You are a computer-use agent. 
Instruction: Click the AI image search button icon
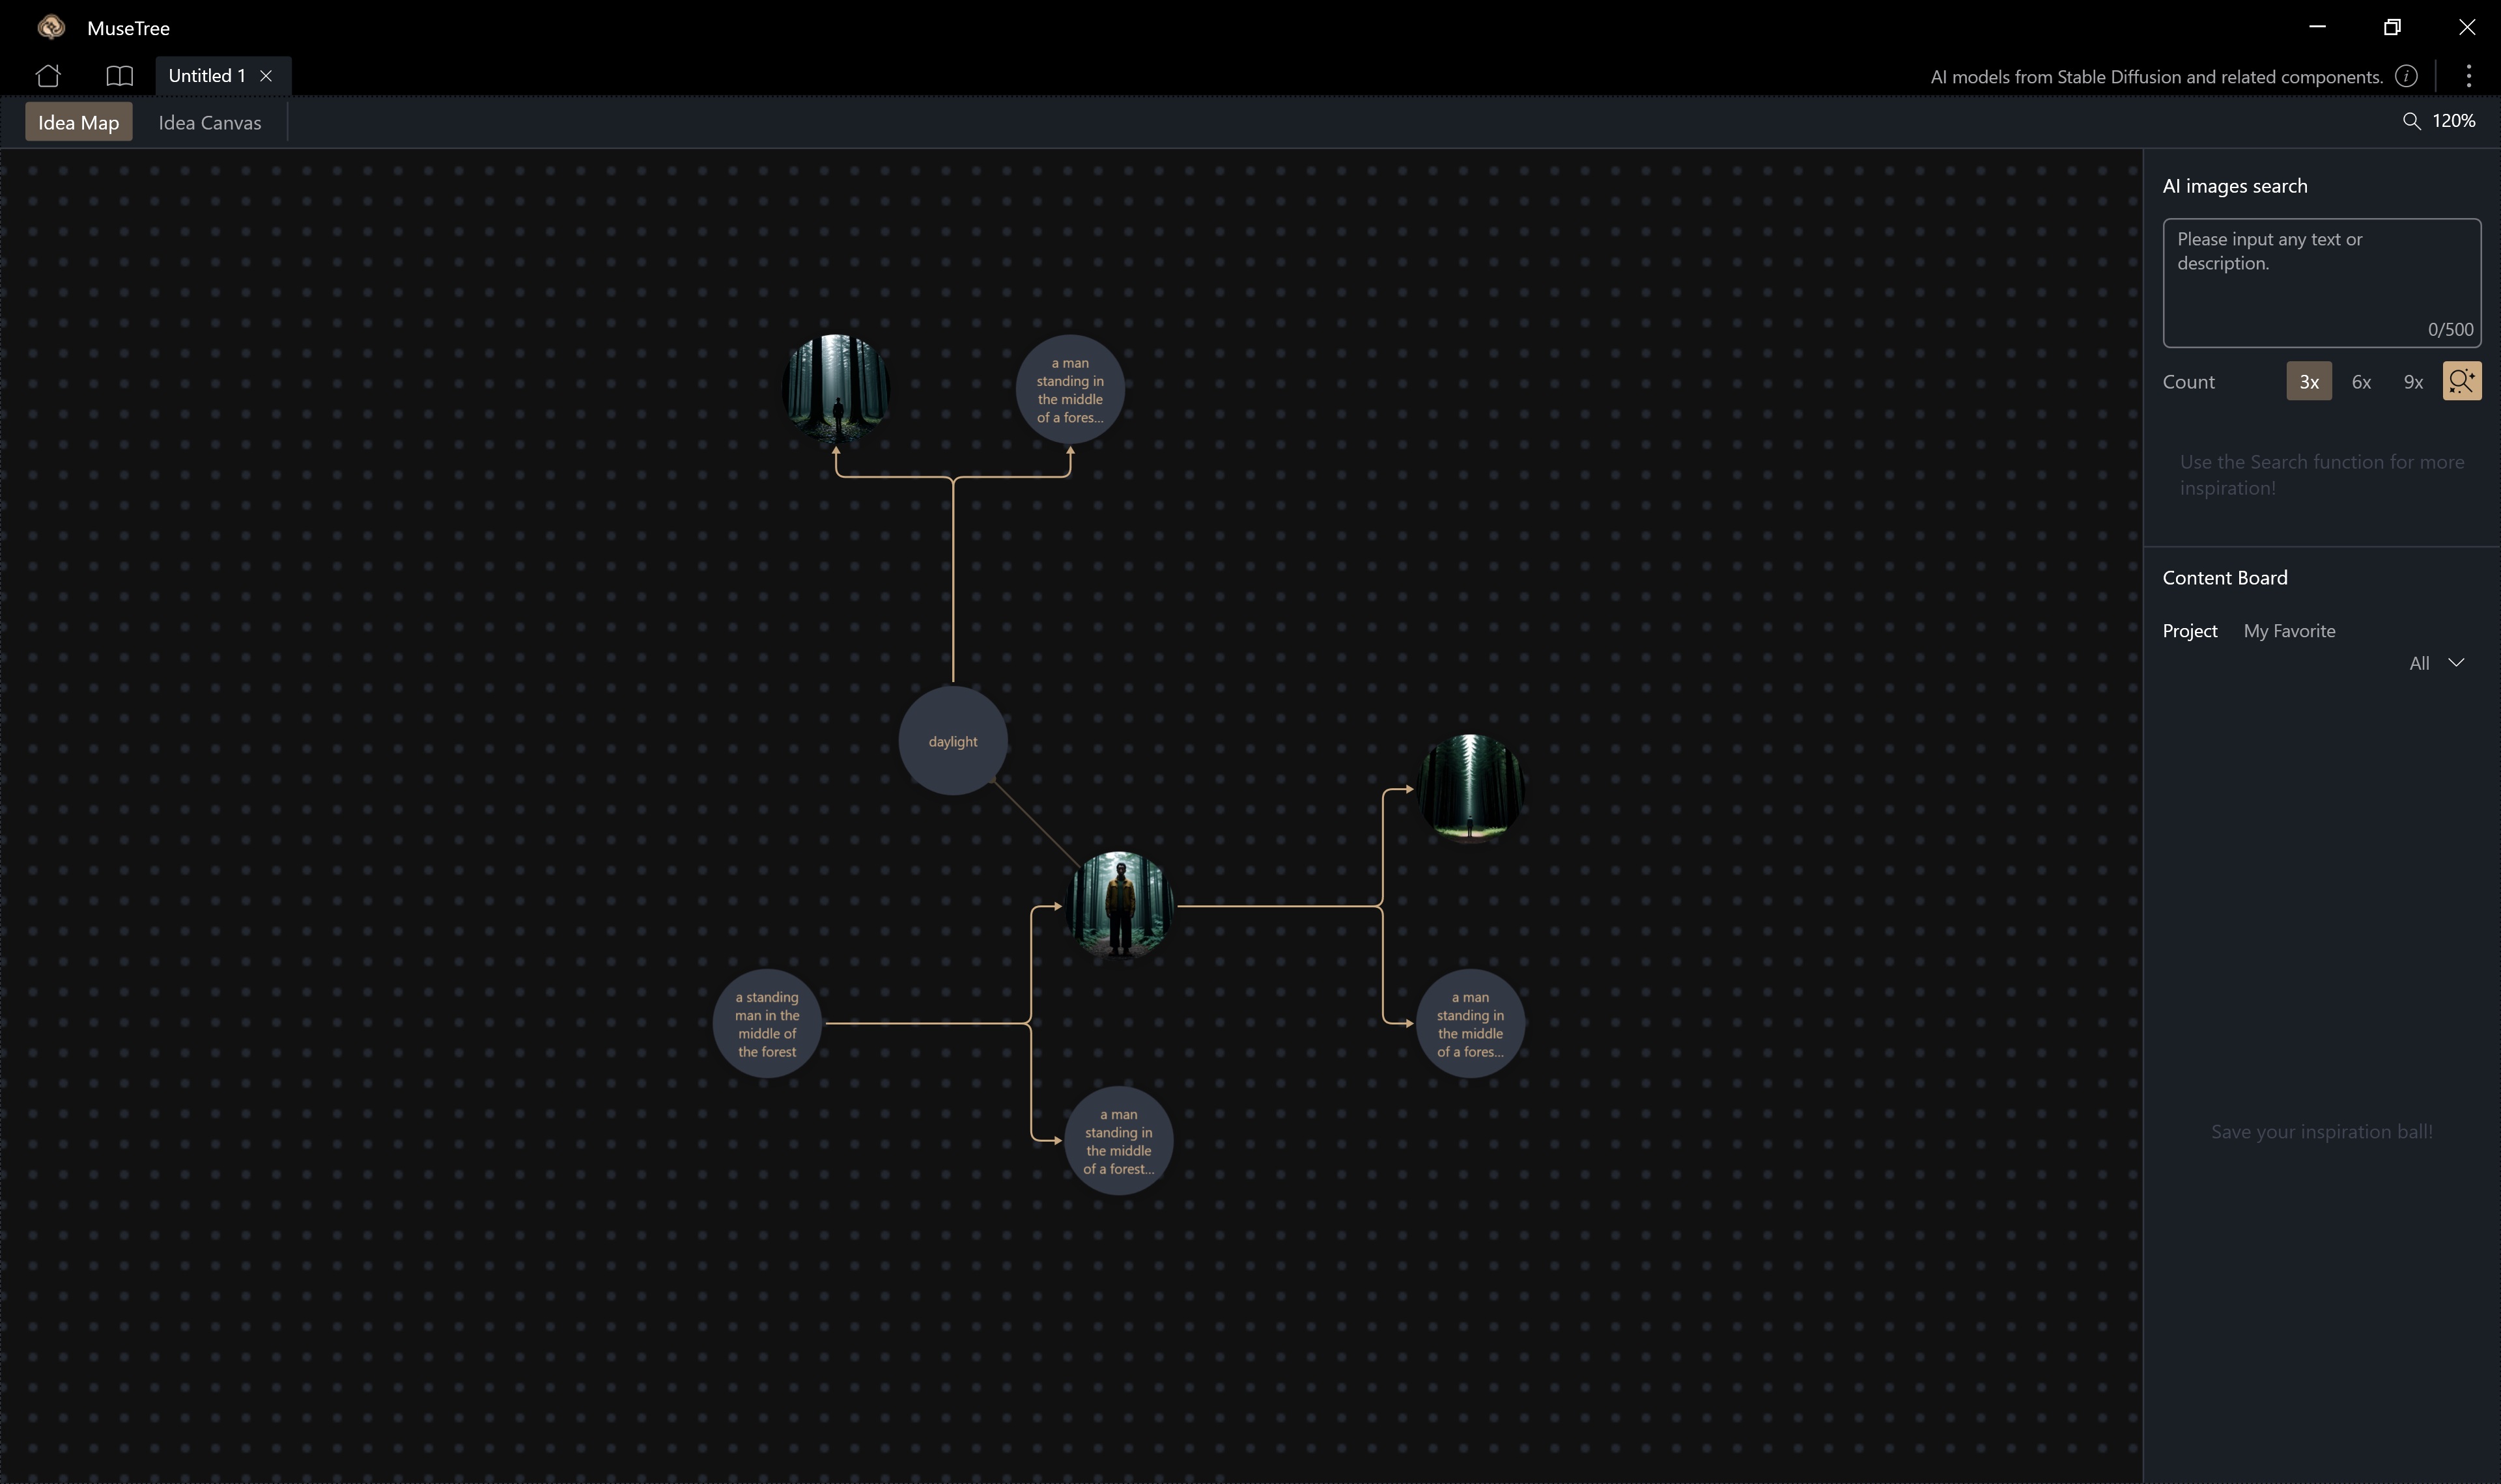(2461, 381)
